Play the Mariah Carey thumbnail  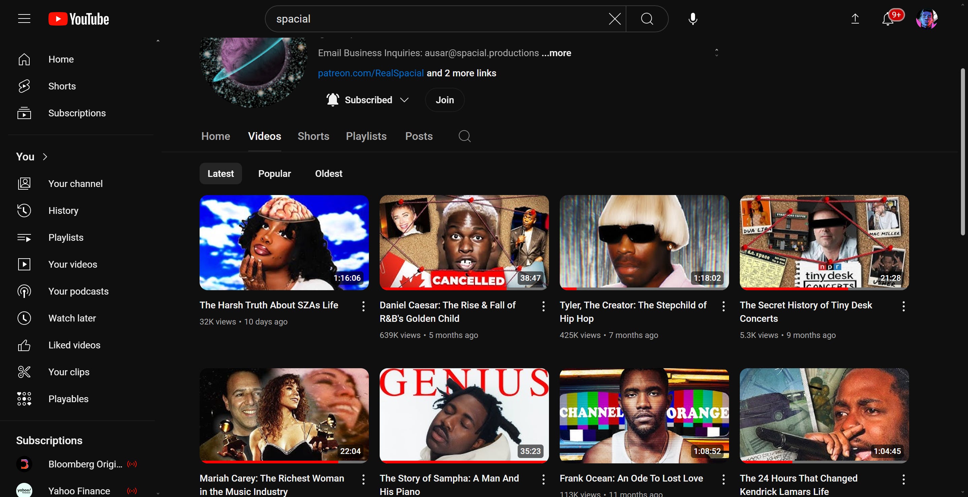[x=284, y=416]
